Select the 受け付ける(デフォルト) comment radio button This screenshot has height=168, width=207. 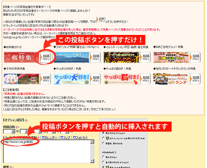click(x=103, y=133)
